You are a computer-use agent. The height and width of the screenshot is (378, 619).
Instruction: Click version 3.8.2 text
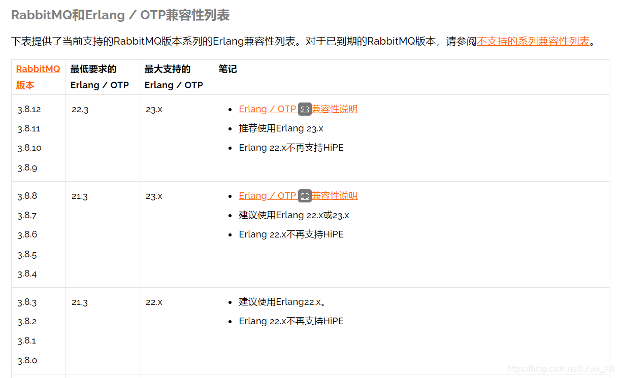click(27, 321)
